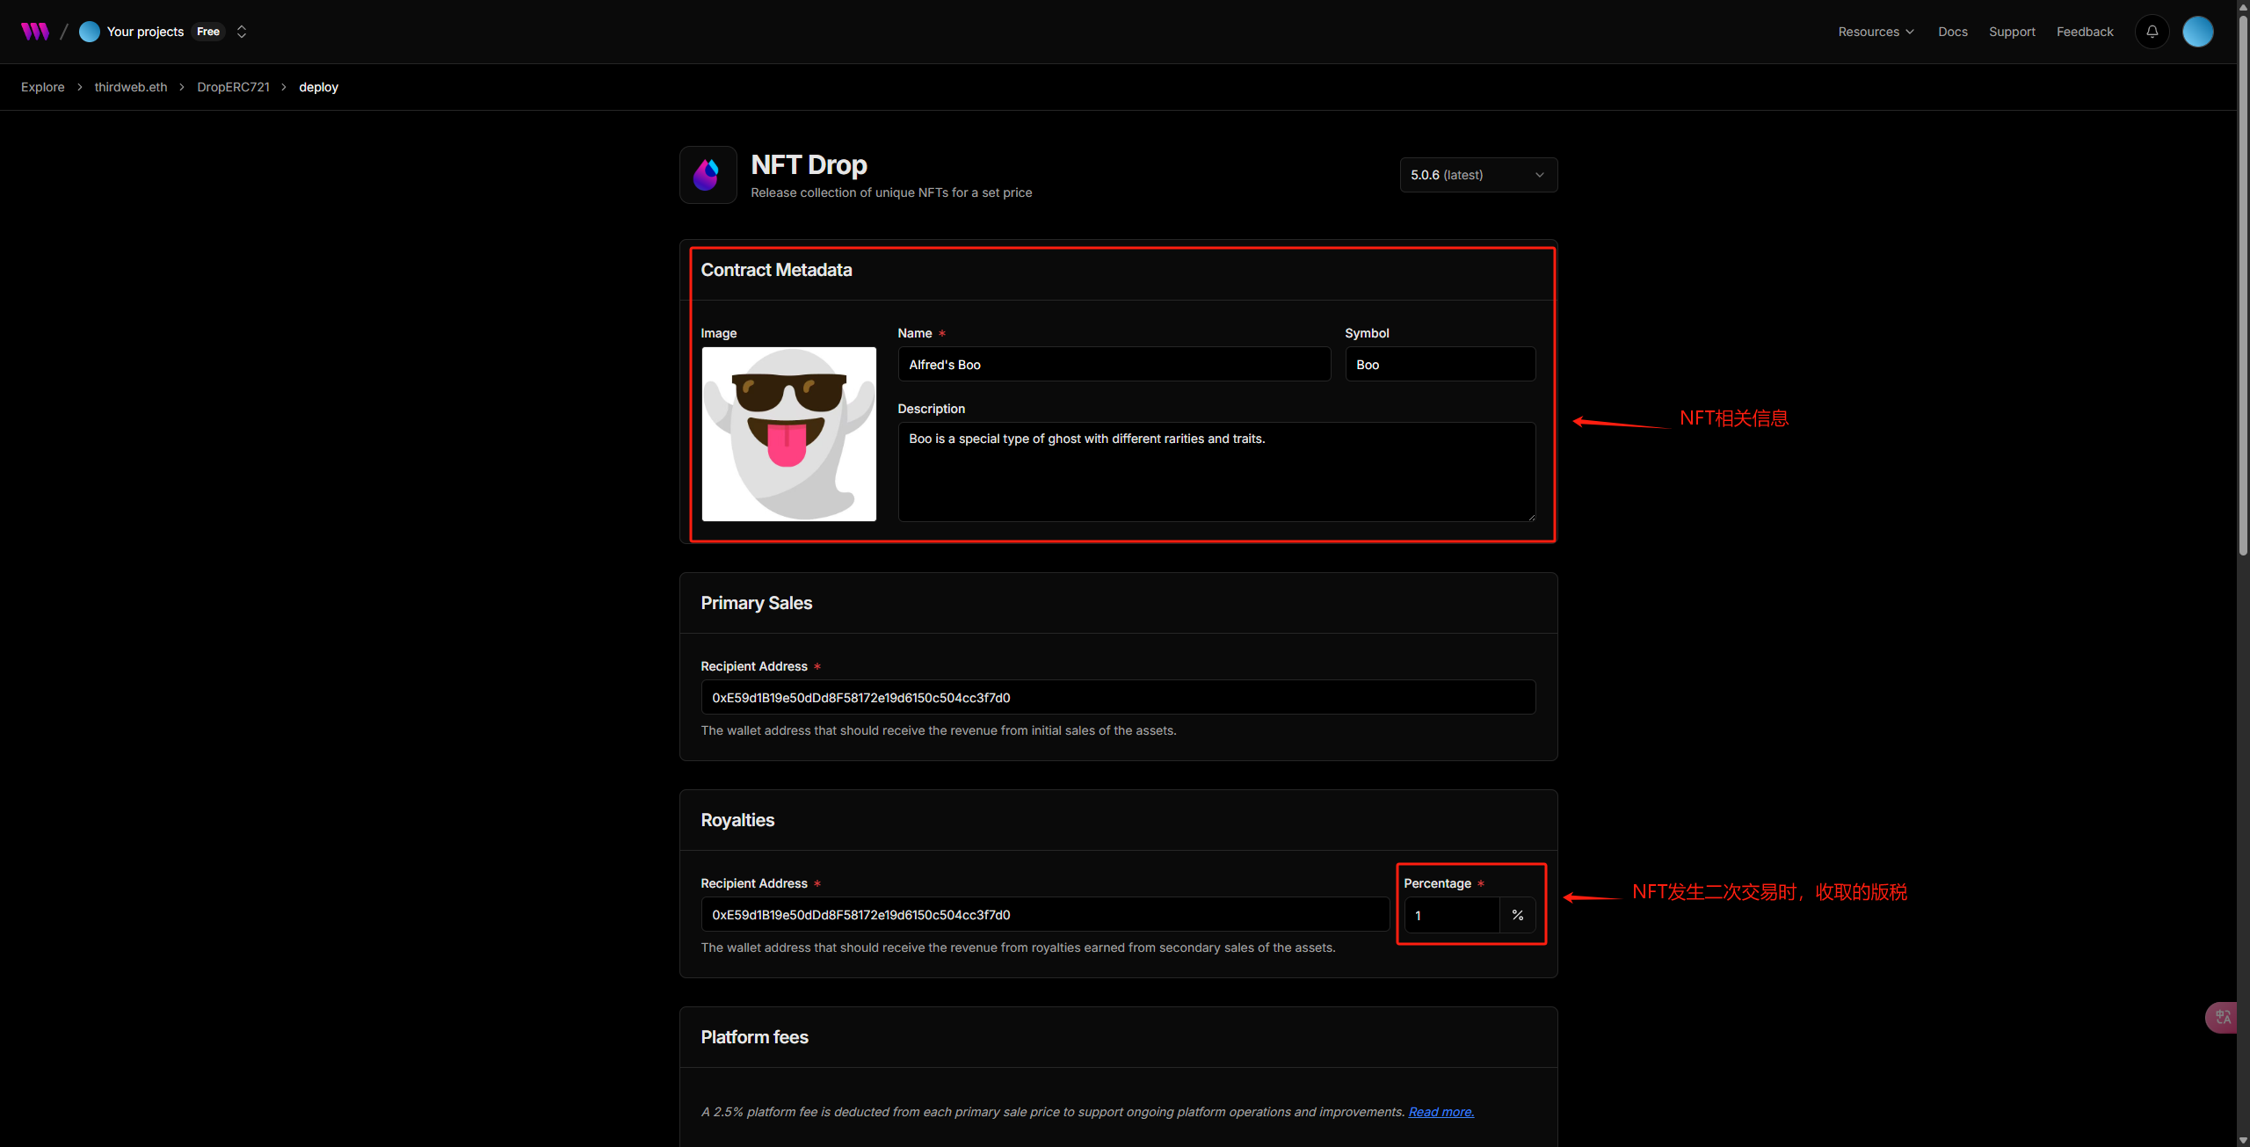The width and height of the screenshot is (2250, 1147).
Task: Click the translate floating icon
Action: click(2222, 1017)
